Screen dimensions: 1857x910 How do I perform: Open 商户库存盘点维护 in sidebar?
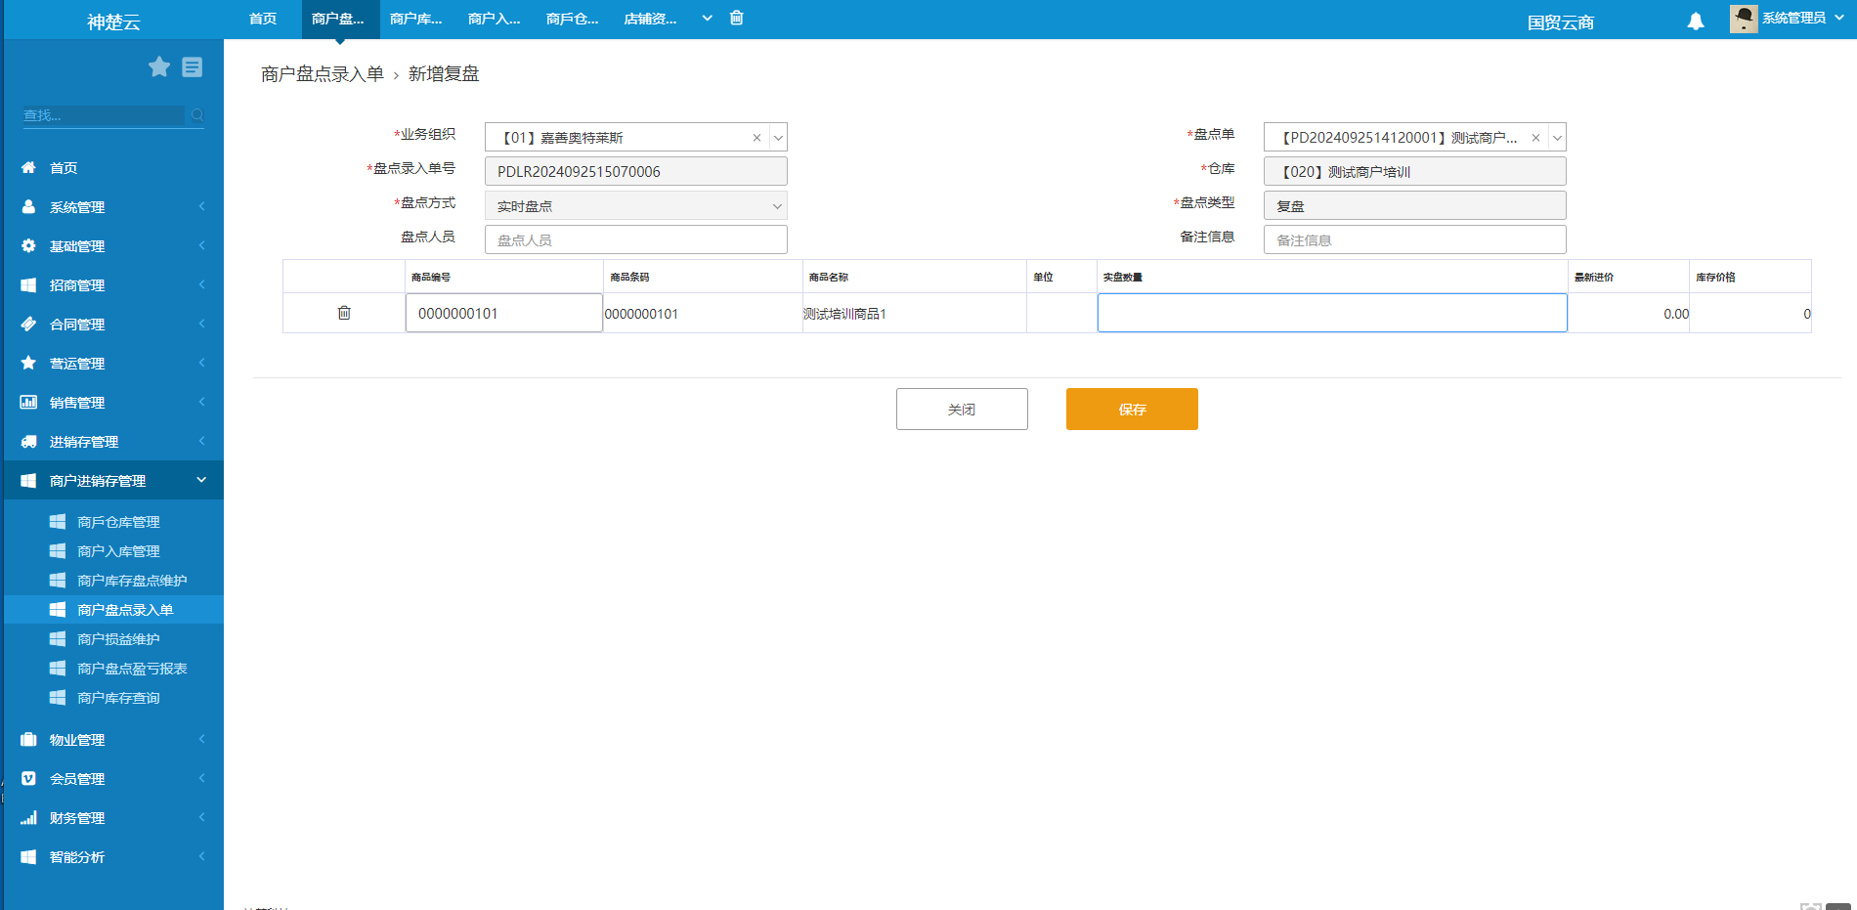[132, 581]
